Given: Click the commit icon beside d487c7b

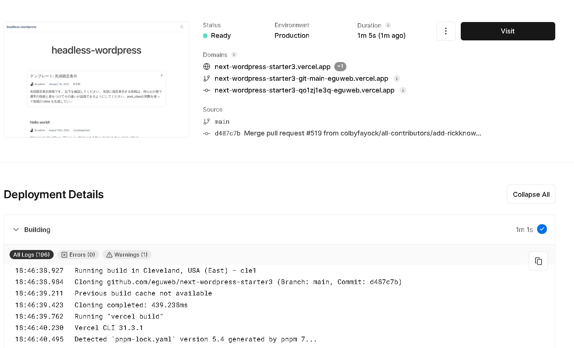Looking at the screenshot, I should tap(207, 133).
